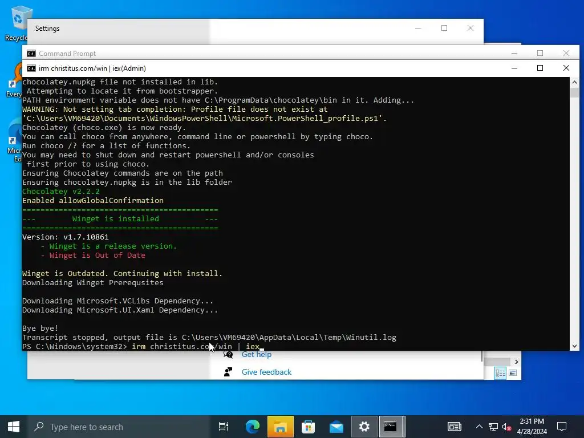Show hidden system tray icons
This screenshot has height=438, width=584.
pos(479,427)
